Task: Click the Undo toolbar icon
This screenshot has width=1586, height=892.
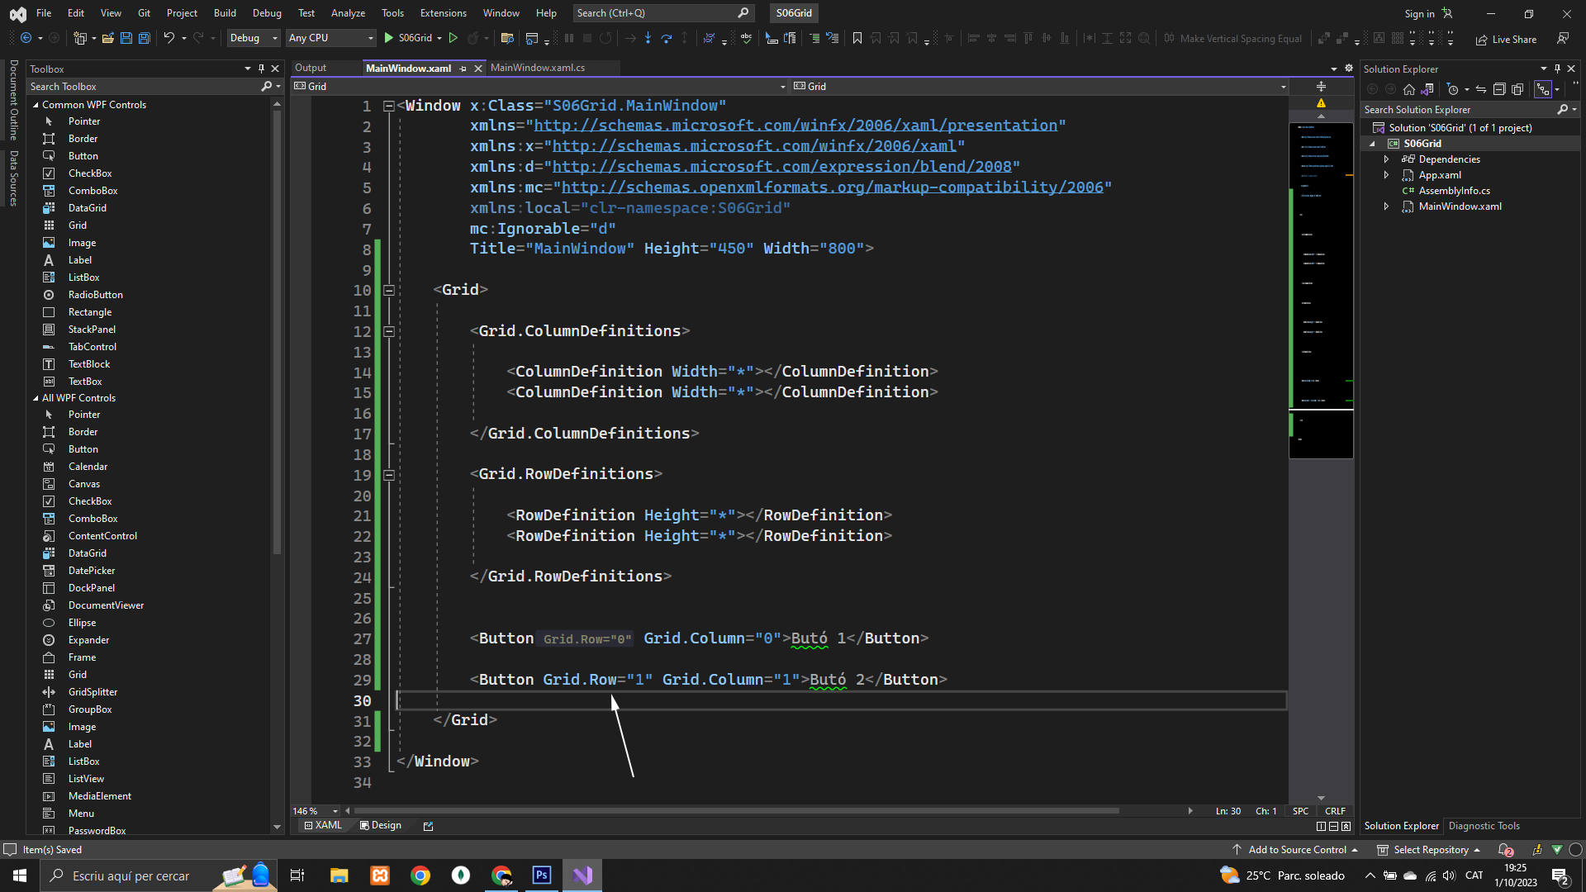Action: [169, 38]
